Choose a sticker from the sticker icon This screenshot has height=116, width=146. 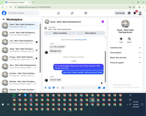click(x=54, y=88)
